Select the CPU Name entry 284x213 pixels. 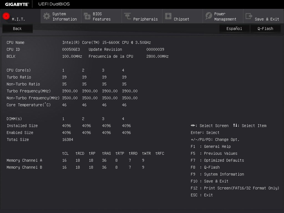point(15,42)
